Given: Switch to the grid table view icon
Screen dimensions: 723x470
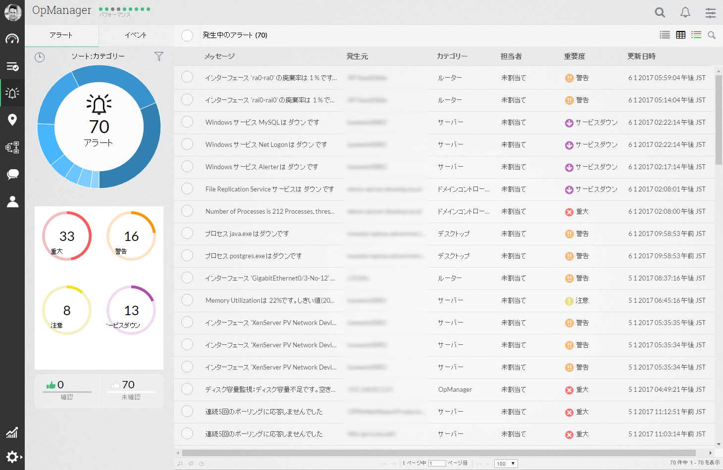Looking at the screenshot, I should click(681, 35).
